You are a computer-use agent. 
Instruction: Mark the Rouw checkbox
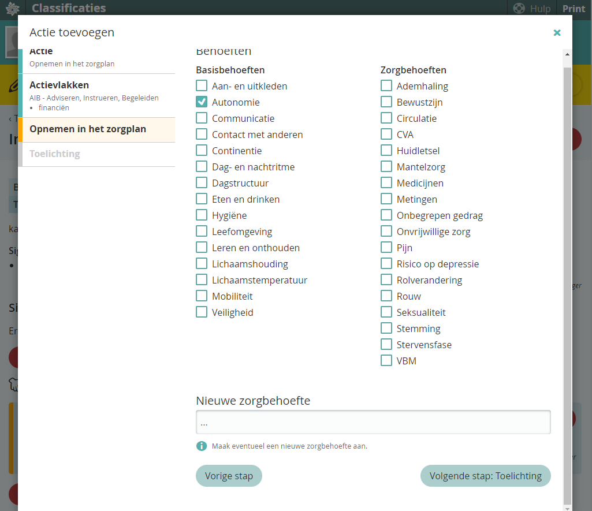(x=386, y=296)
